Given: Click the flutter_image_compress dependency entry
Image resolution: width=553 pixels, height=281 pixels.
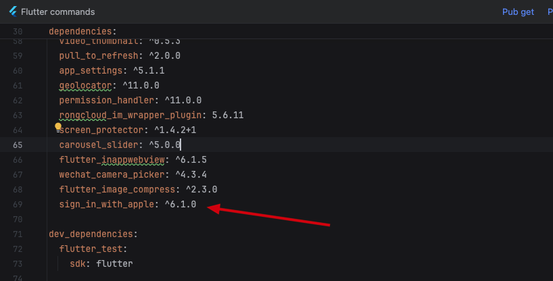Looking at the screenshot, I should tap(117, 189).
